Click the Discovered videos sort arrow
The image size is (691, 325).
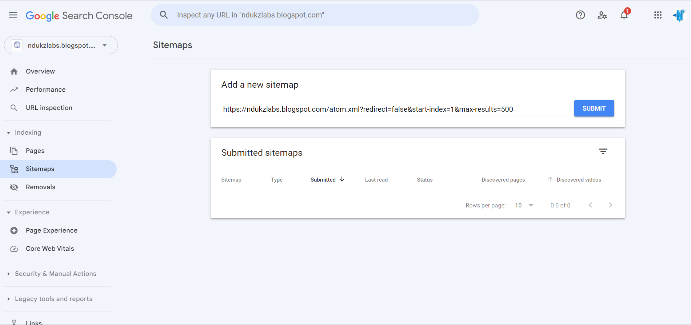coord(550,179)
